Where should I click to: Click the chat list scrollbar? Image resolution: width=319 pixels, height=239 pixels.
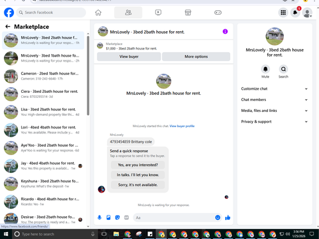click(88, 76)
